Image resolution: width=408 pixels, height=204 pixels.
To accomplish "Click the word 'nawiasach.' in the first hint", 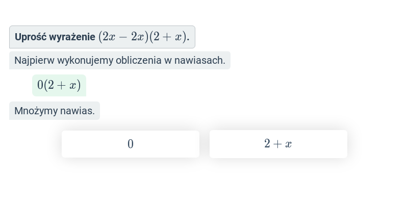I will point(199,60).
